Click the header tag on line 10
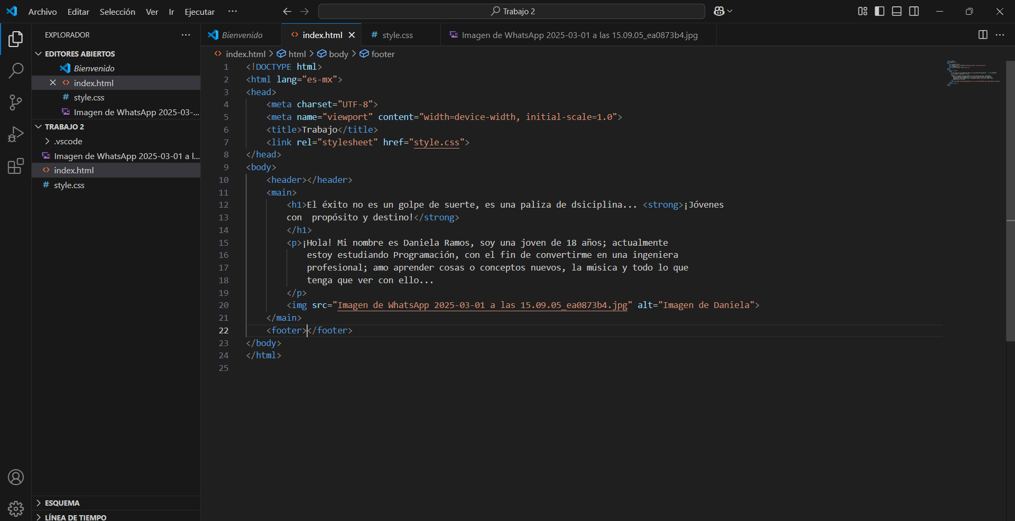This screenshot has height=521, width=1015. click(309, 180)
